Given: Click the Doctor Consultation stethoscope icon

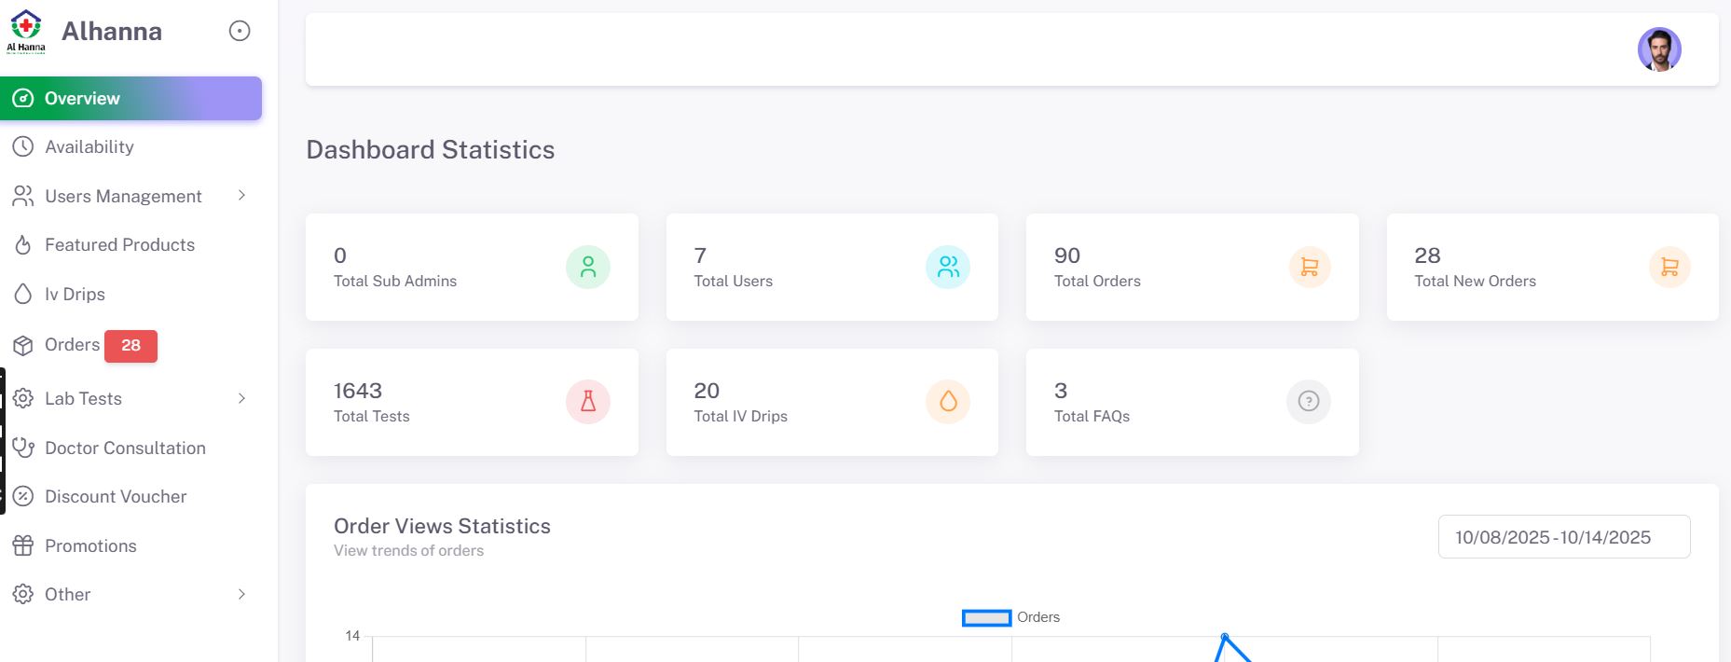Looking at the screenshot, I should pos(23,448).
